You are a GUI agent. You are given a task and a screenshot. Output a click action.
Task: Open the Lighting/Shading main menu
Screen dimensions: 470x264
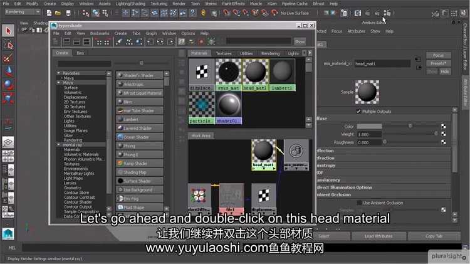[130, 4]
